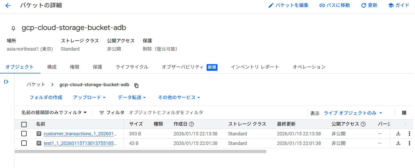The width and height of the screenshot is (415, 168).
Task: Switch to the 構成 tab
Action: tap(52, 67)
